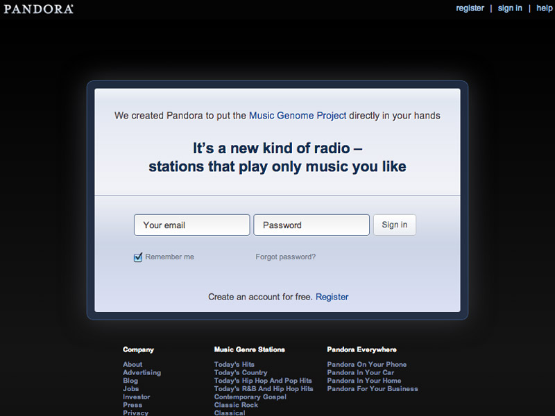Open Pandora On Your Phone link
The height and width of the screenshot is (416, 555).
point(367,365)
